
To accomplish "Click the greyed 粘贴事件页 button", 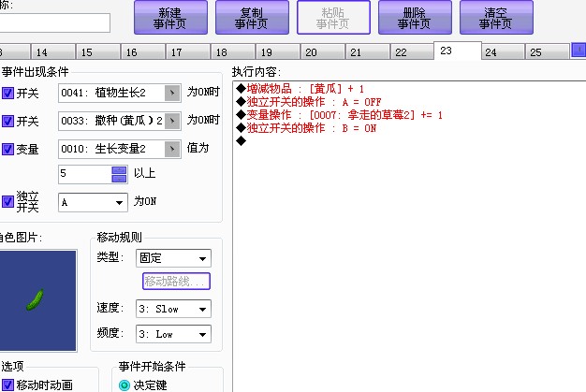I will tap(333, 18).
